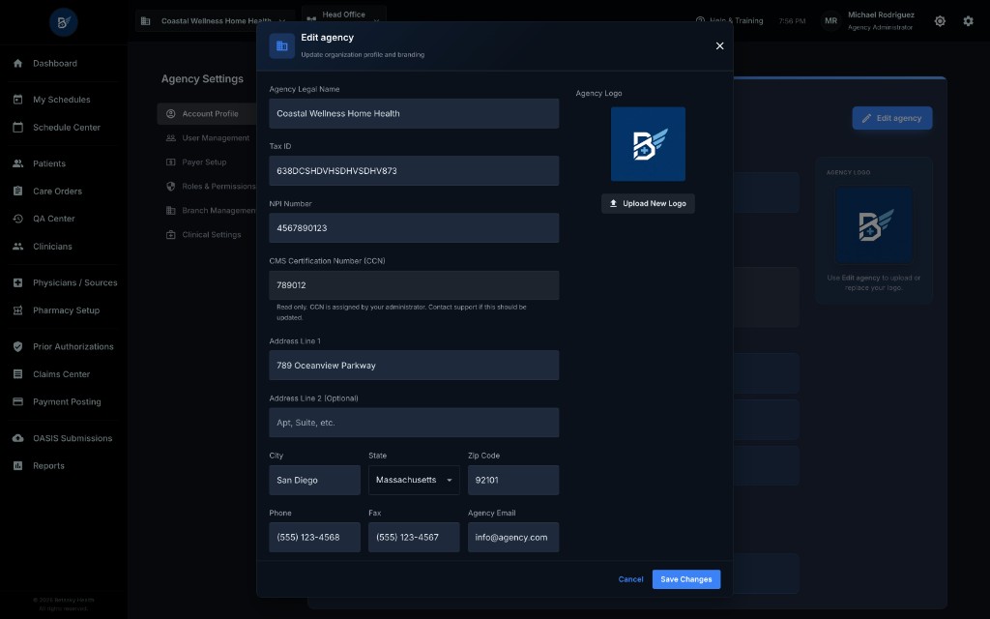The height and width of the screenshot is (619, 990).
Task: Click the MR user avatar
Action: [x=830, y=21]
